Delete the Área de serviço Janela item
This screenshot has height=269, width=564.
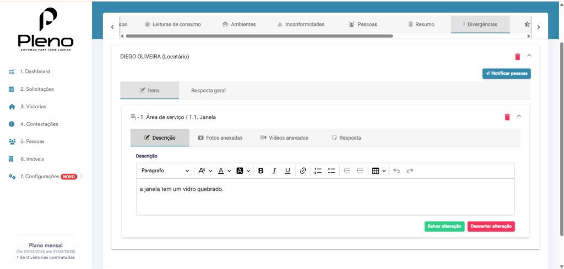coord(507,117)
